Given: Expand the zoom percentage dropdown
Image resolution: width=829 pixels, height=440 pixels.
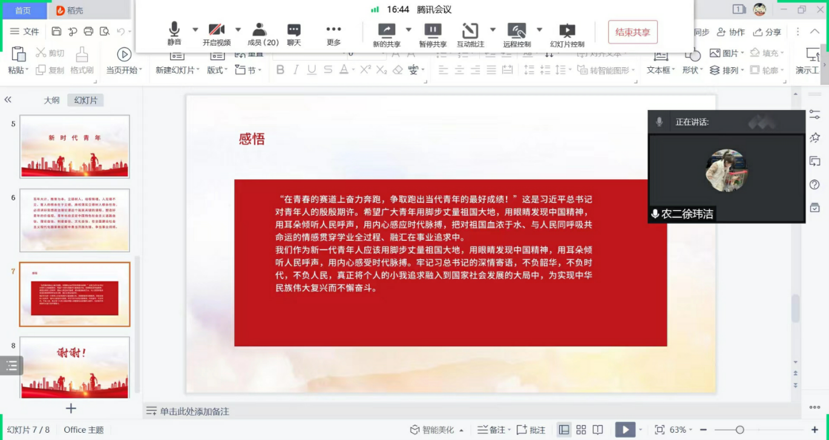Looking at the screenshot, I should tap(690, 430).
